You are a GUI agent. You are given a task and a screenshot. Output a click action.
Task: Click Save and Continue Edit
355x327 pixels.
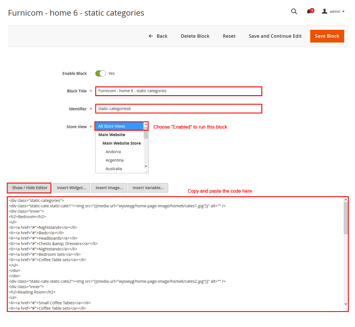point(275,36)
